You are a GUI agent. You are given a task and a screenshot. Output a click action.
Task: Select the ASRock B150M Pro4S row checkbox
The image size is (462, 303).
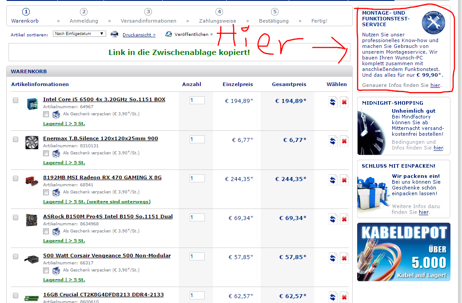[16, 217]
